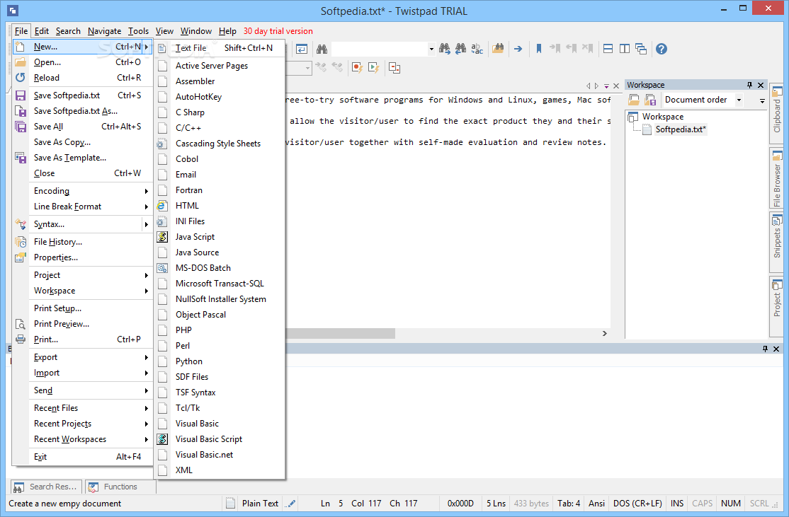
Task: Click Find Next binoculars icon
Action: point(444,49)
